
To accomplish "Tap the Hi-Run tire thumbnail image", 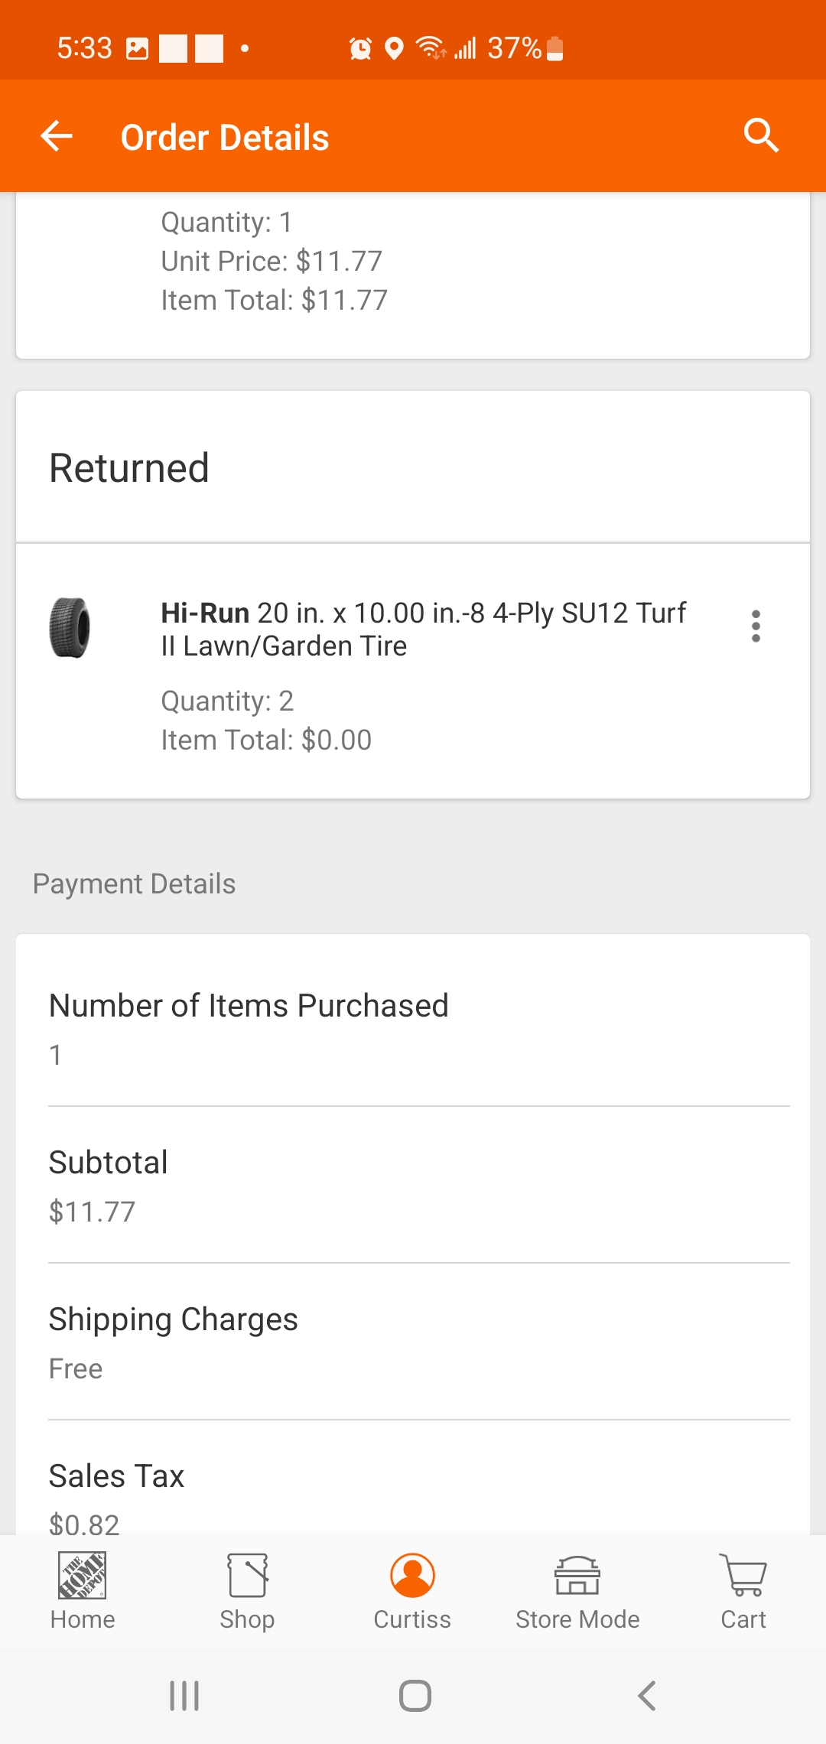I will click(x=70, y=628).
